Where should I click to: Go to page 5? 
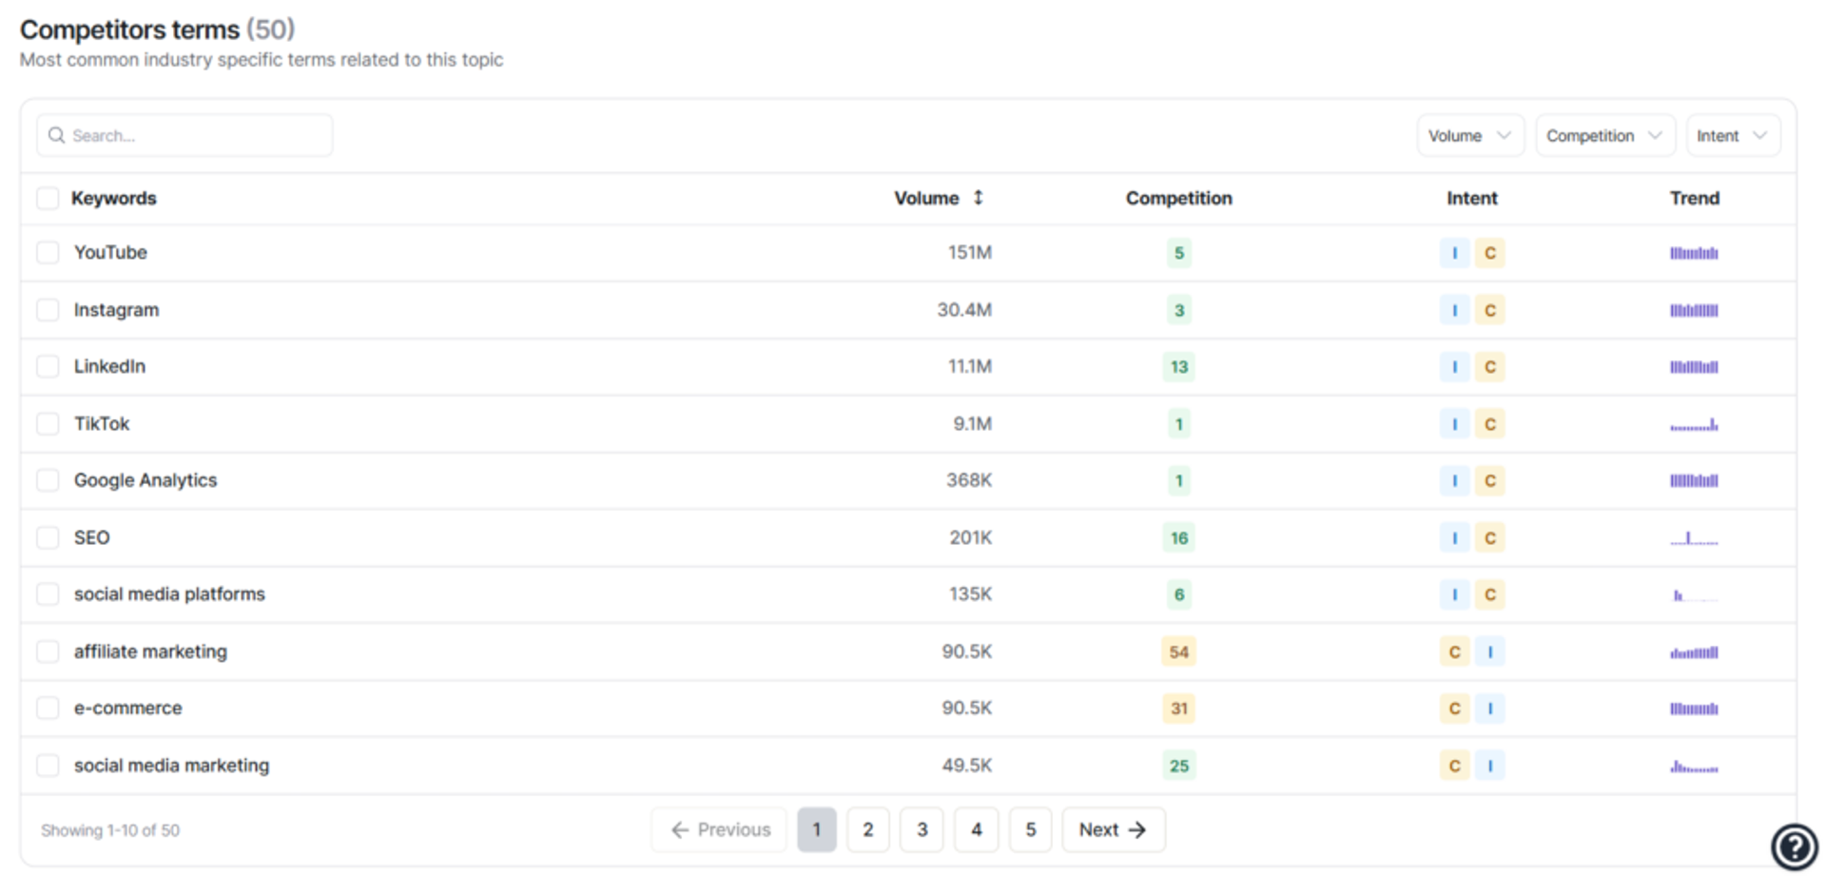[x=1031, y=829]
